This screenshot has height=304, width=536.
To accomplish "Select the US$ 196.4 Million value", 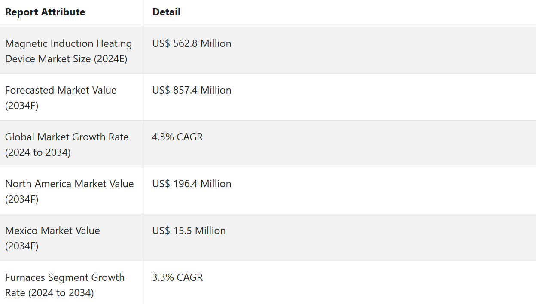I will (x=192, y=184).
